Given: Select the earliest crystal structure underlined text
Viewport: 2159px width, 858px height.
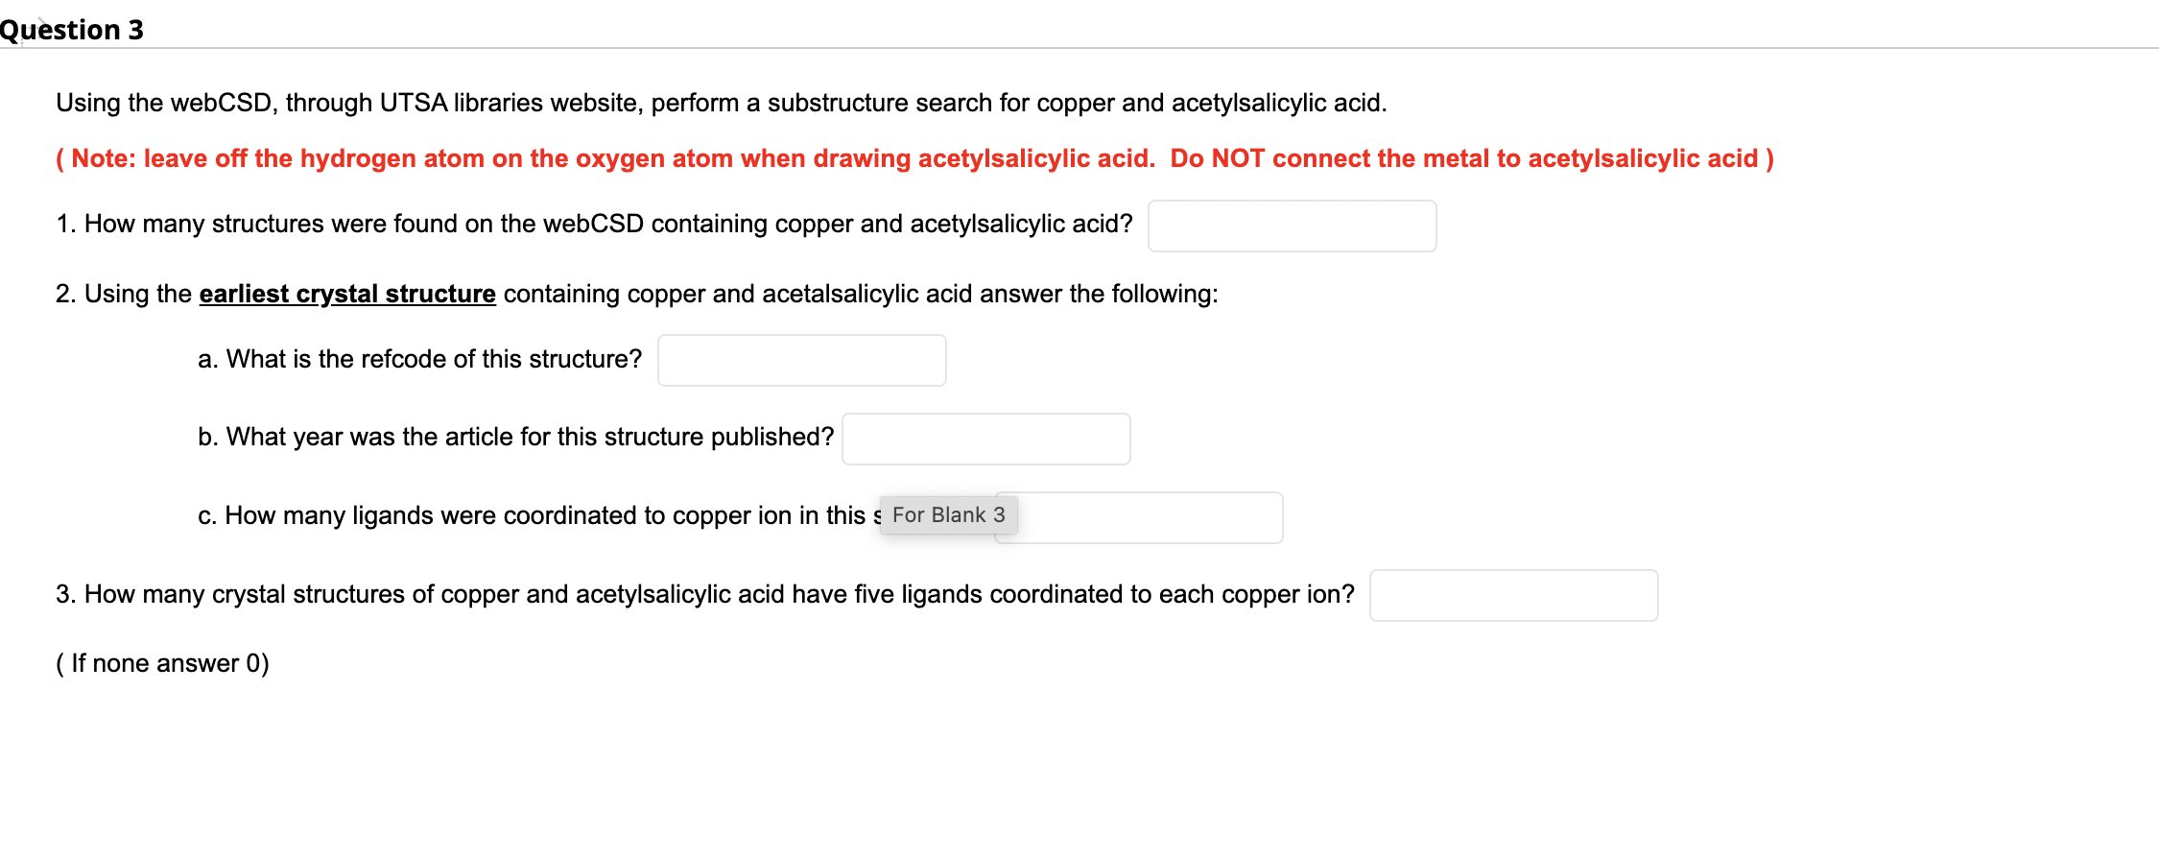Looking at the screenshot, I should click(x=346, y=294).
